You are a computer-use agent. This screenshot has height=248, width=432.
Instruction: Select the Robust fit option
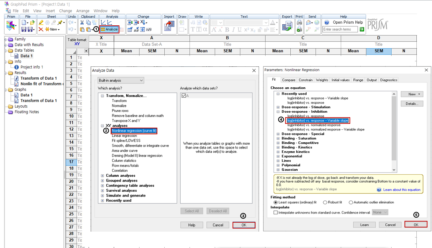(325, 202)
